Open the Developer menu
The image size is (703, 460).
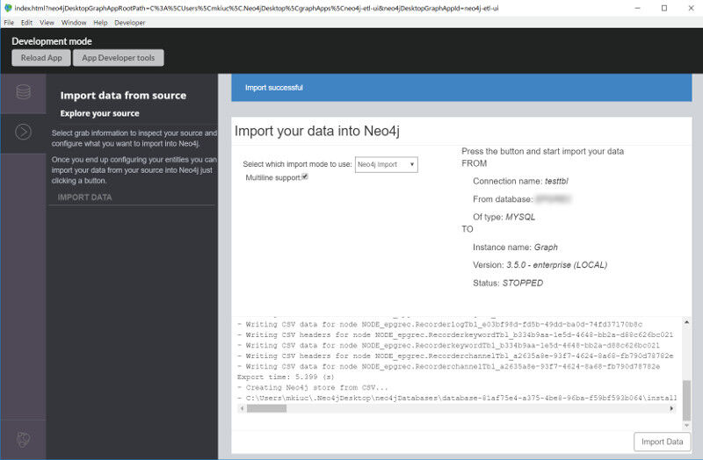[129, 23]
